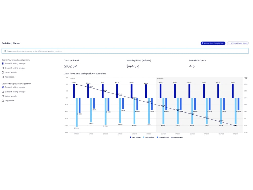
Task: Click the back arrow on Return to App Store
Action: 229,43
